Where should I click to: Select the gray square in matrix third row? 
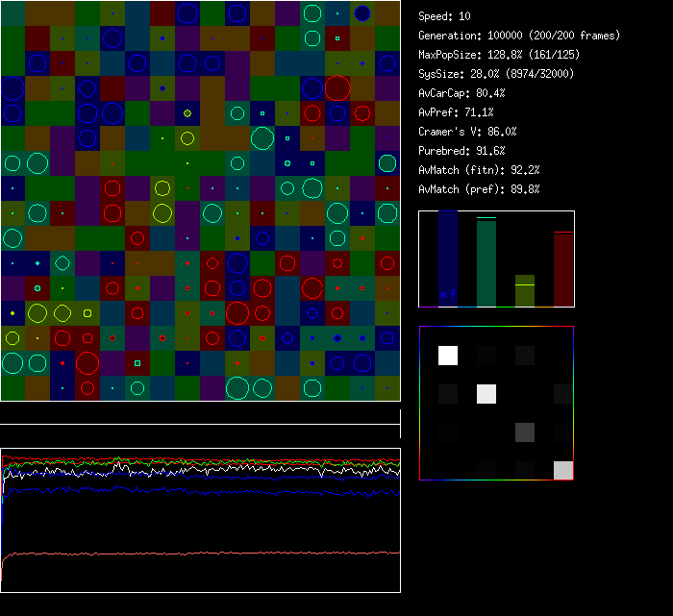(524, 431)
